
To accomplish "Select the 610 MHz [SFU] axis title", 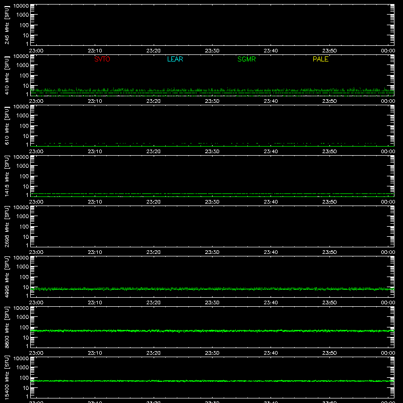I will (7, 125).
